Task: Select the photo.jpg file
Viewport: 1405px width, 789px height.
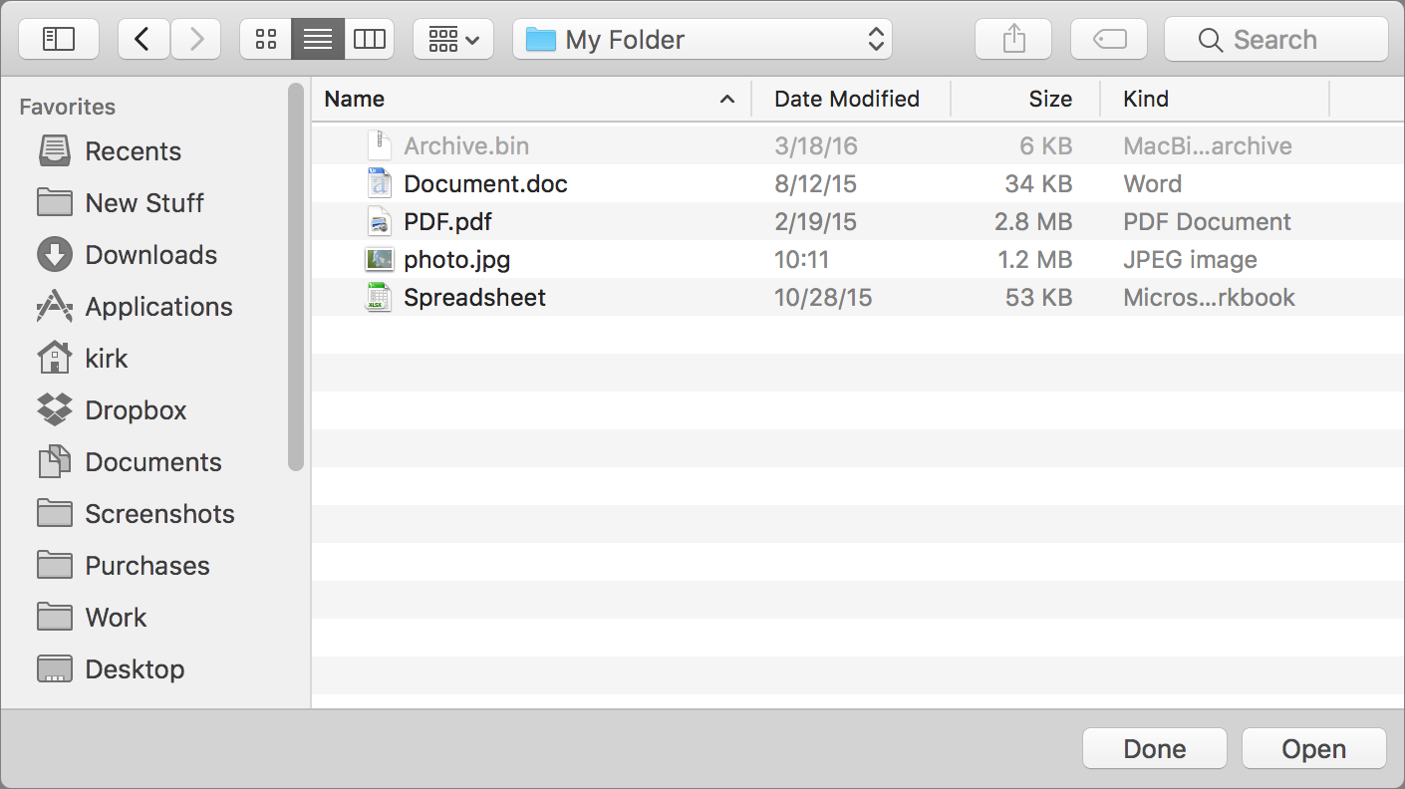Action: tap(455, 259)
